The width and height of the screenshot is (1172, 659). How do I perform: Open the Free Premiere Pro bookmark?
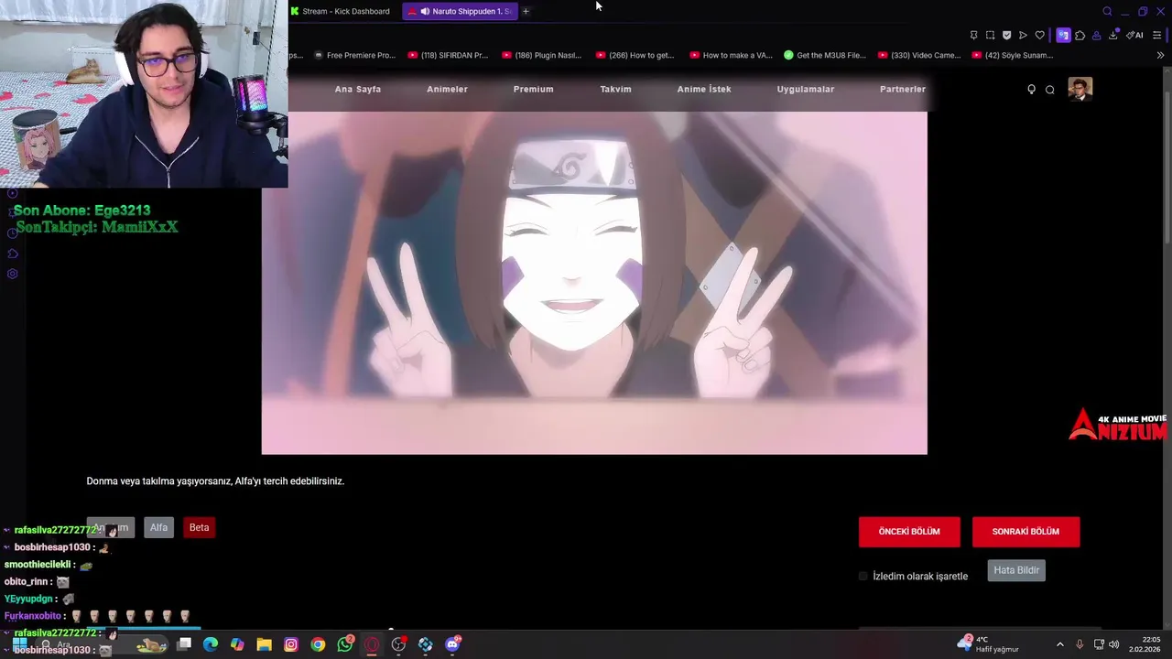[355, 55]
